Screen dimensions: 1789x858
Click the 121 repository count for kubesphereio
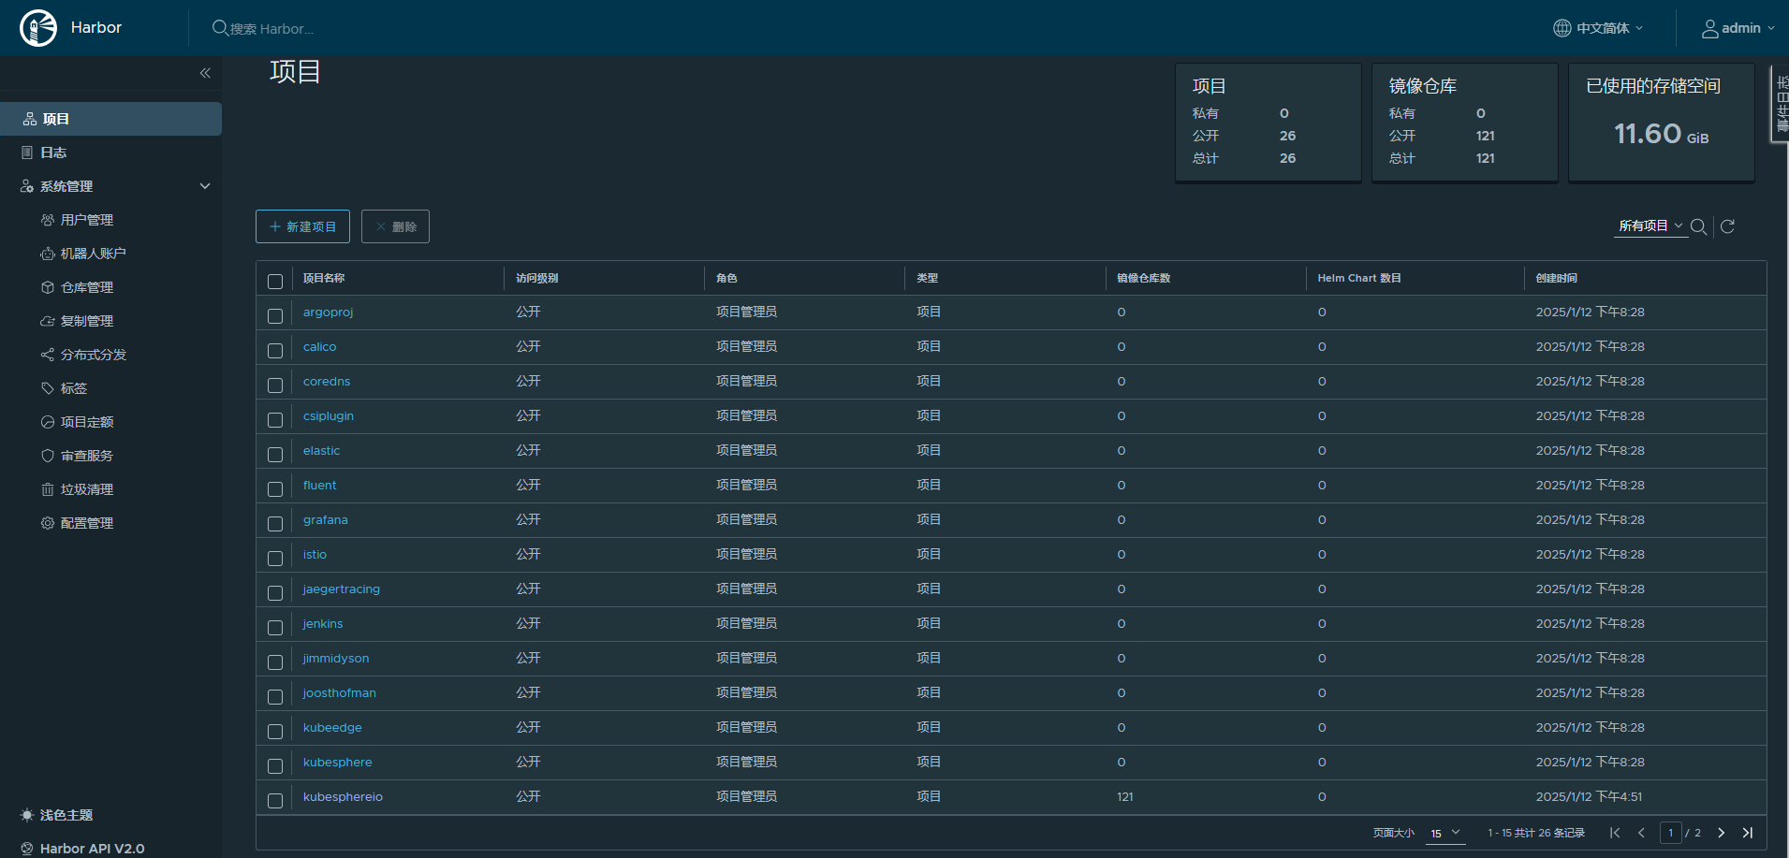pos(1124,797)
